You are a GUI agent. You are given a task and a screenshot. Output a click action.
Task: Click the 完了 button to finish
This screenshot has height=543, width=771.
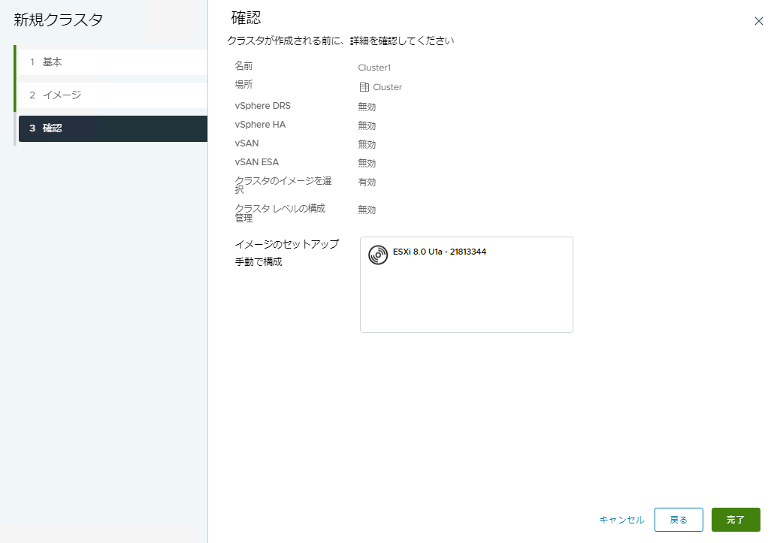(735, 519)
